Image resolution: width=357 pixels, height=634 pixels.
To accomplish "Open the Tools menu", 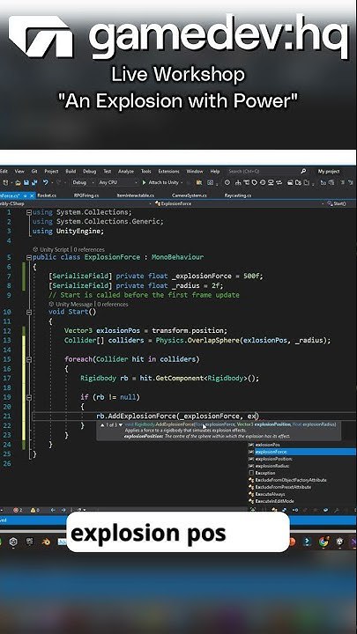I will pos(146,172).
